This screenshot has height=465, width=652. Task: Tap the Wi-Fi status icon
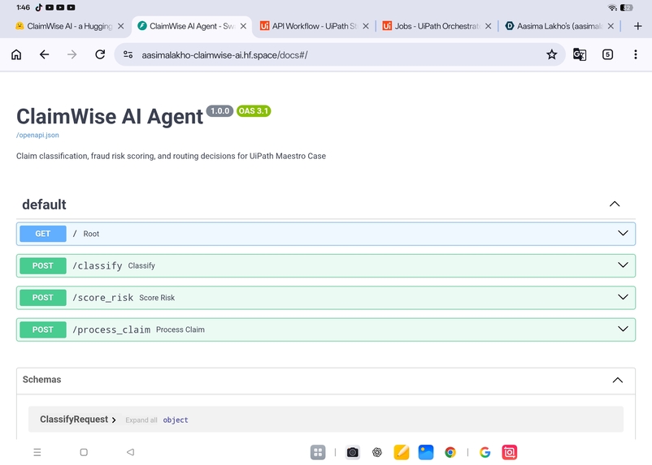click(x=612, y=7)
